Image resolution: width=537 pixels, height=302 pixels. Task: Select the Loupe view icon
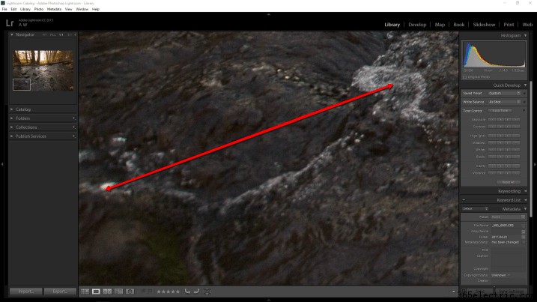coord(96,292)
